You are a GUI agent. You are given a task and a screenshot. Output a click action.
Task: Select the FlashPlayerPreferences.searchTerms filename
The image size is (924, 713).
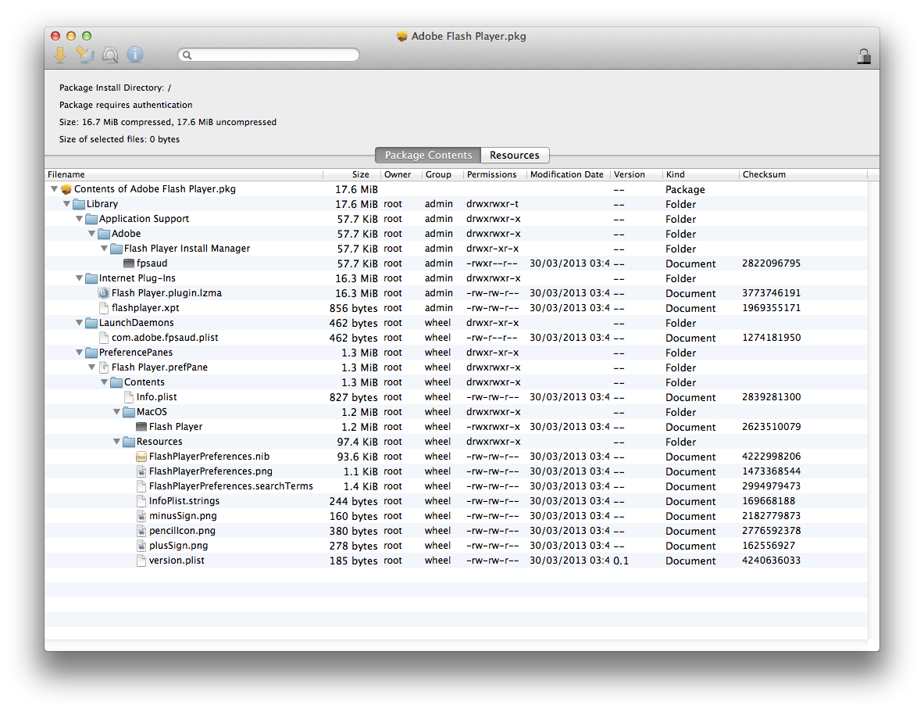point(231,486)
